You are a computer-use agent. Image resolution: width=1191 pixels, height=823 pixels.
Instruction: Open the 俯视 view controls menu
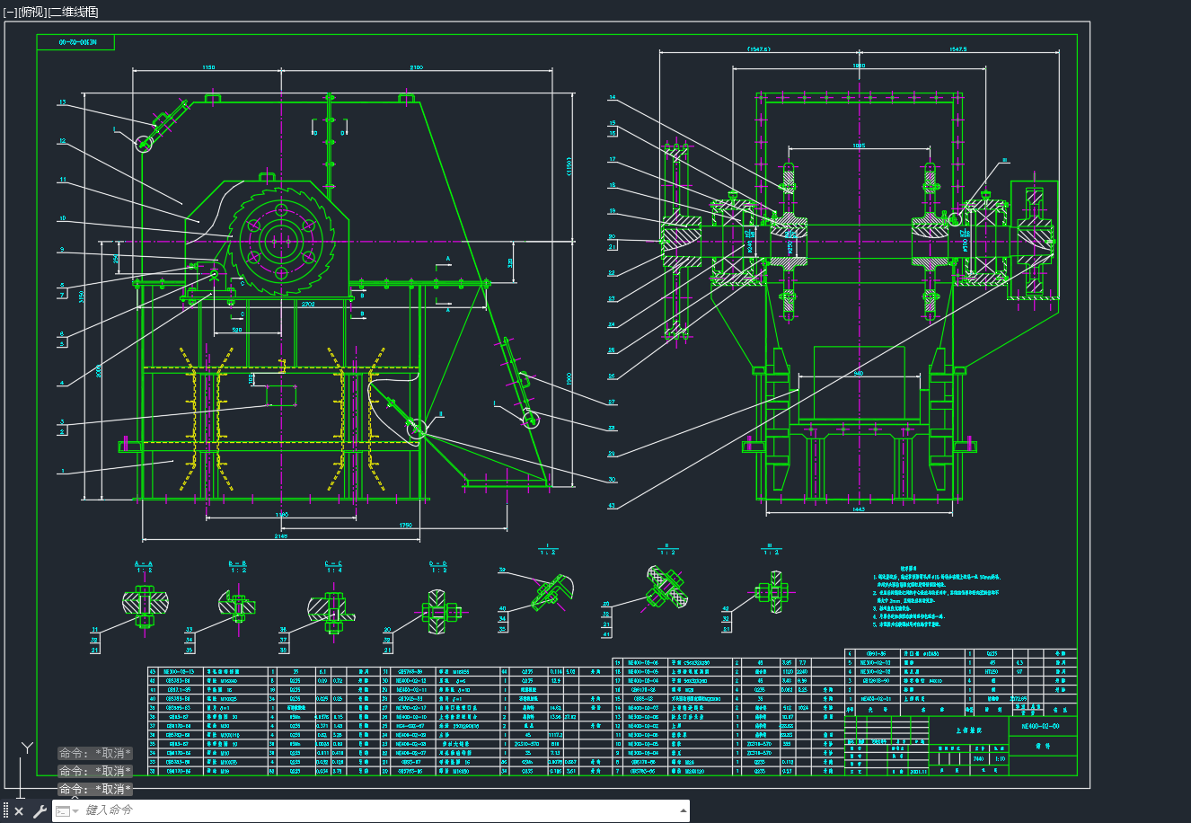coord(32,12)
